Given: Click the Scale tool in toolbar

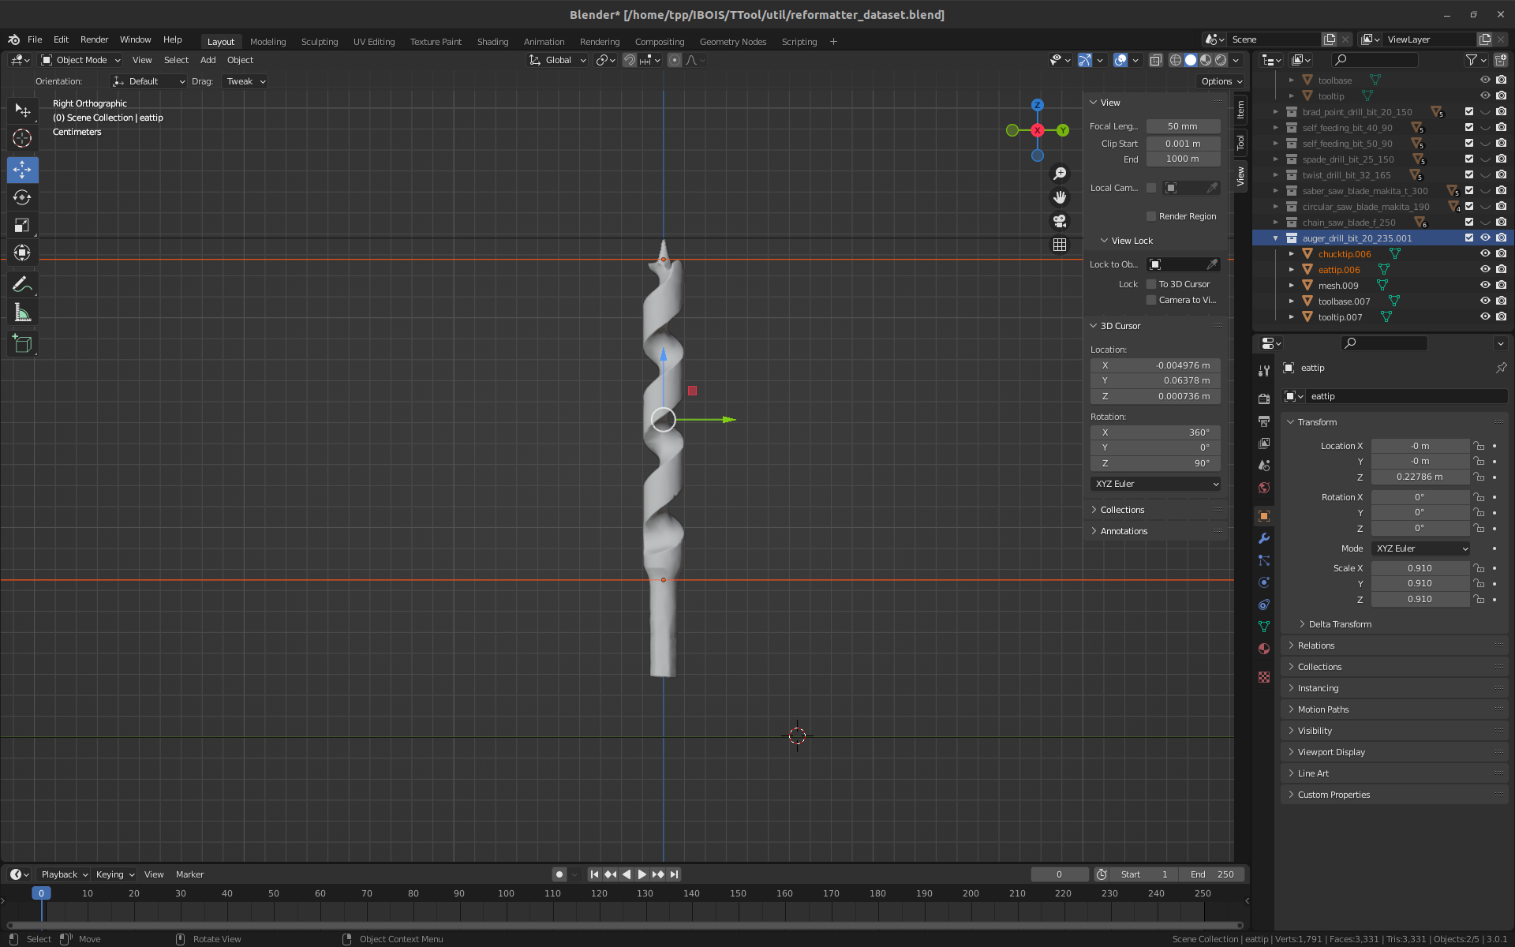Looking at the screenshot, I should tap(24, 226).
